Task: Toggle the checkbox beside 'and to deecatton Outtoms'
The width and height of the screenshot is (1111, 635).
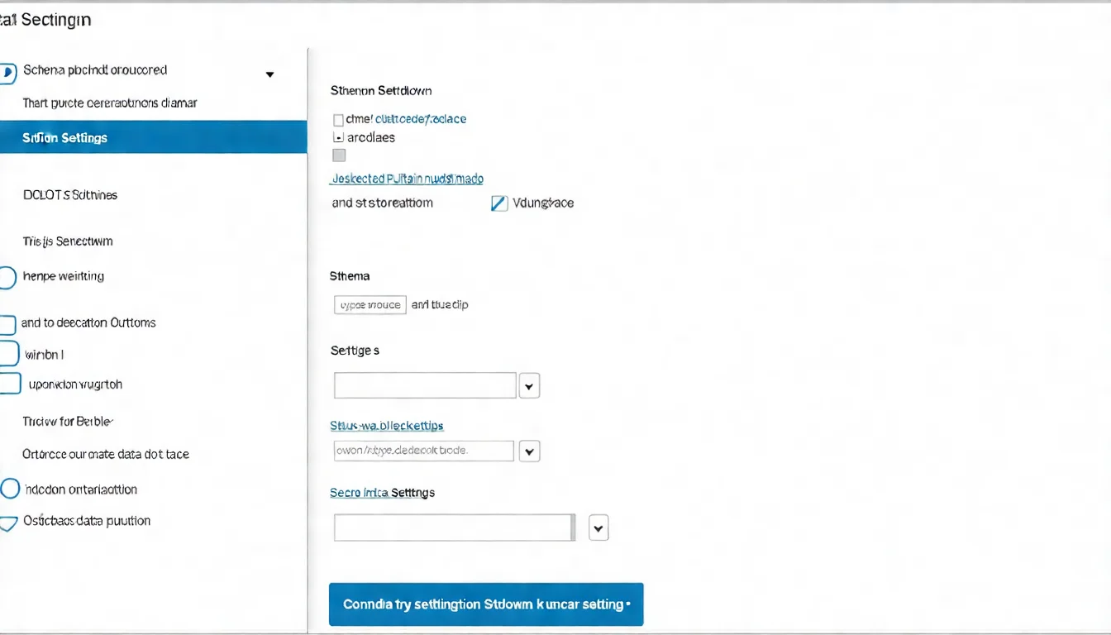Action: 7,324
